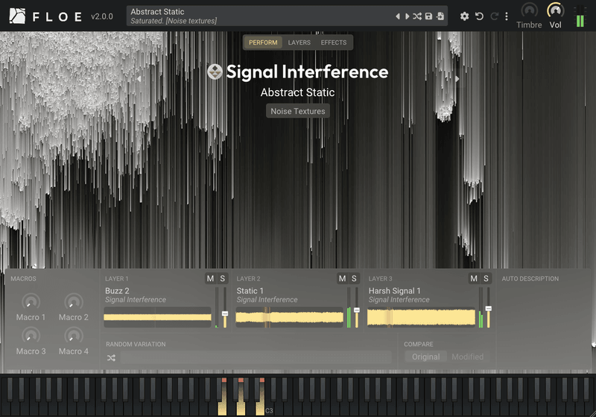Viewport: 596px width, 417px height.
Task: Click the Macros panel heading
Action: click(x=24, y=278)
